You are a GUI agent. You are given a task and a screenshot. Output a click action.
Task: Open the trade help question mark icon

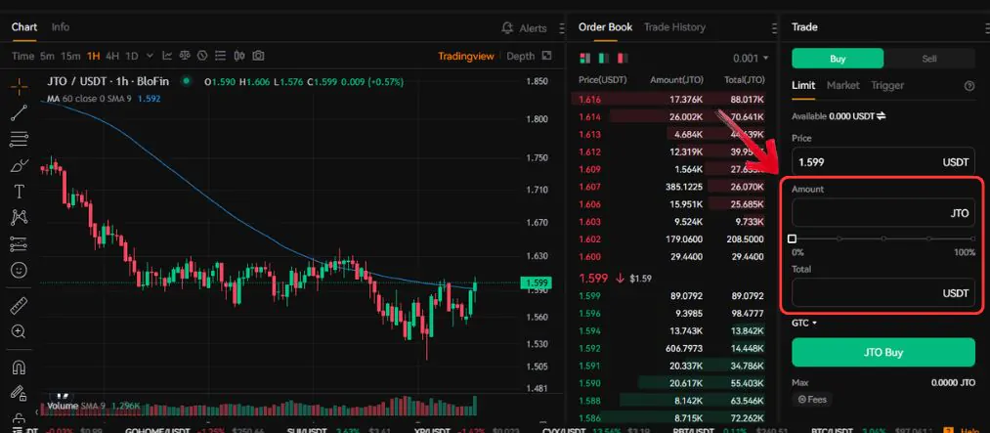[x=969, y=86]
